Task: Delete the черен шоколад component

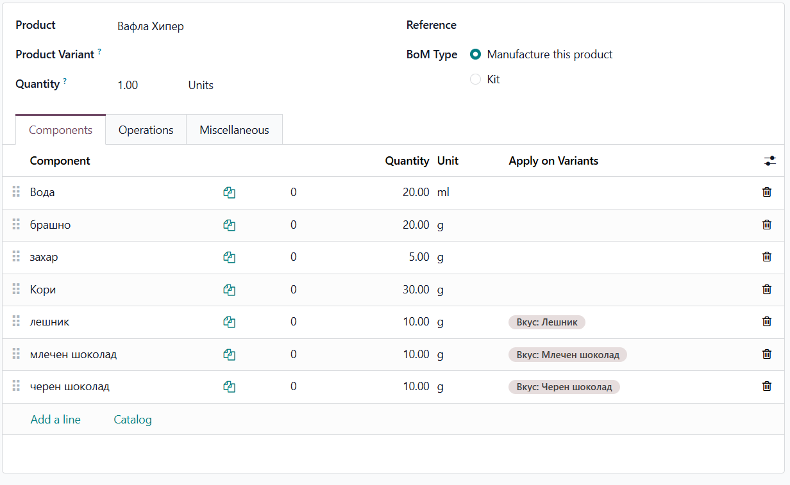Action: click(766, 386)
